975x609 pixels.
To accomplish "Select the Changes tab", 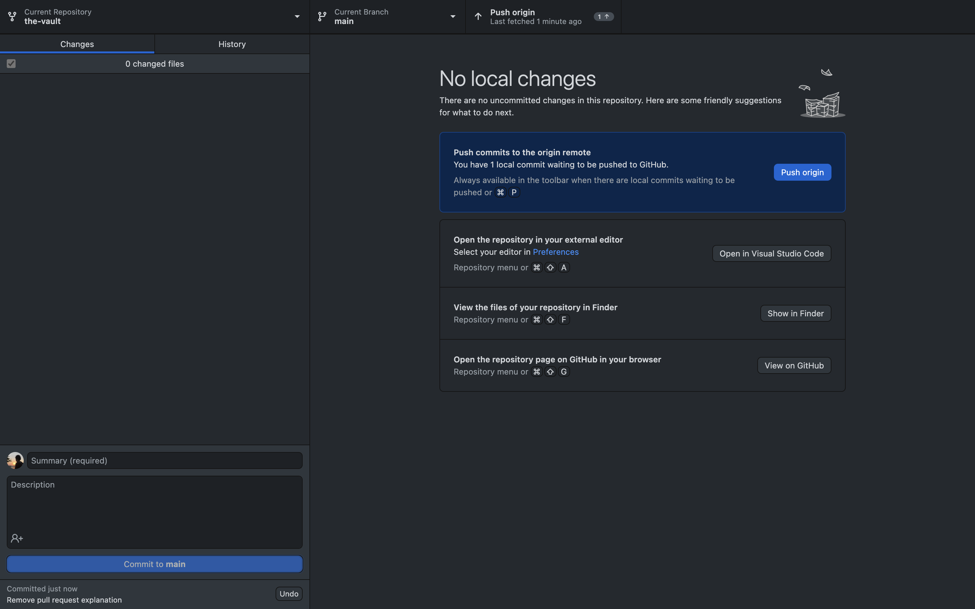I will pos(77,44).
